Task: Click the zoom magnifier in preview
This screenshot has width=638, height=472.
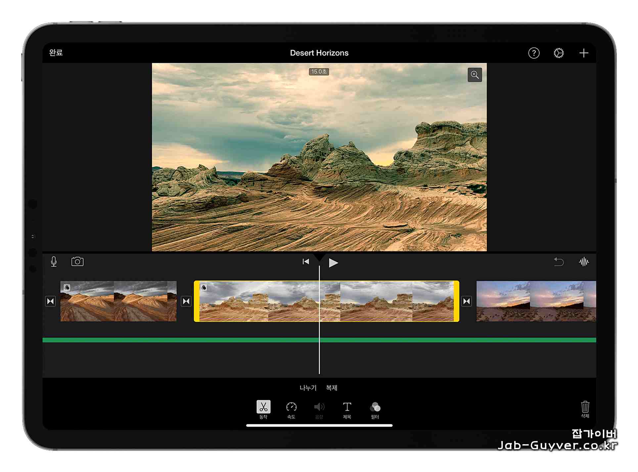Action: [475, 75]
